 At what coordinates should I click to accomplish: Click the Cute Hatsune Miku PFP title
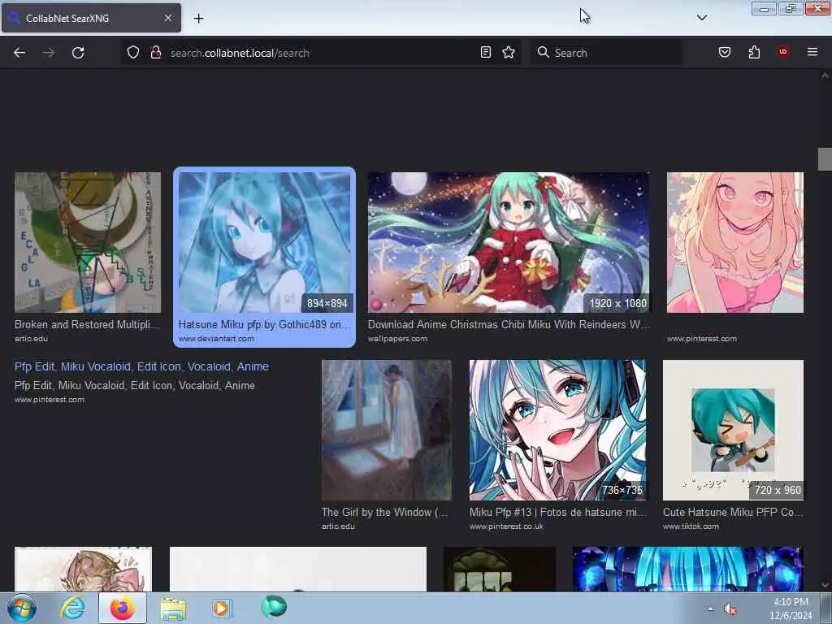coord(733,512)
